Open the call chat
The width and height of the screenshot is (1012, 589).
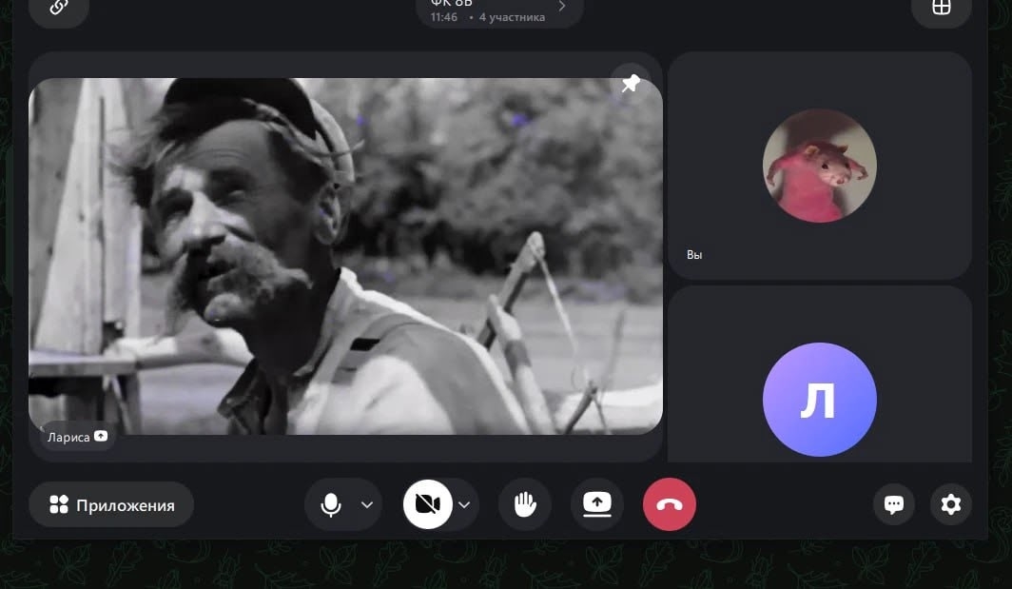tap(894, 504)
